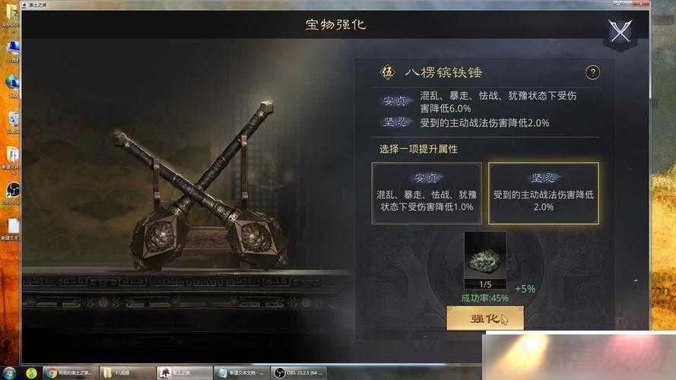Open the text document taskbar item

242,372
